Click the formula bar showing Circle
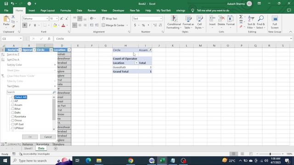 coord(172,38)
